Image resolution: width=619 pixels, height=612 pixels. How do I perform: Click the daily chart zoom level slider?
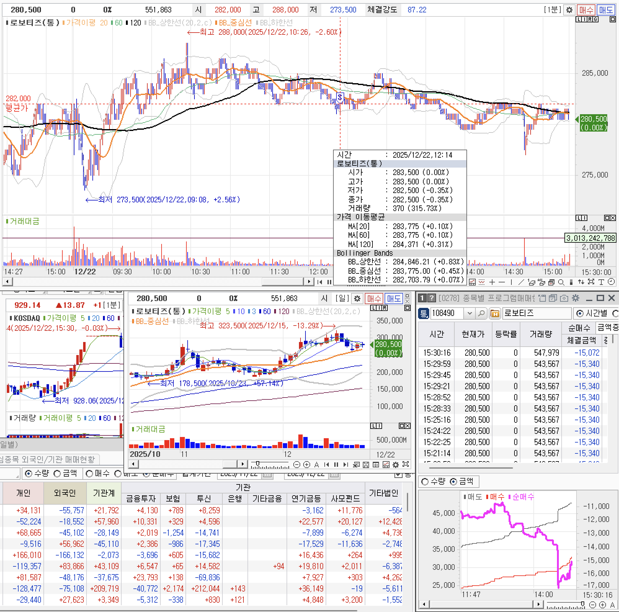[x=257, y=464]
